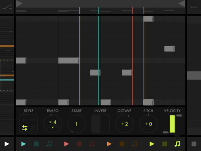This screenshot has width=201, height=151.
Task: Stop the red track with square button
Action: 79,144
